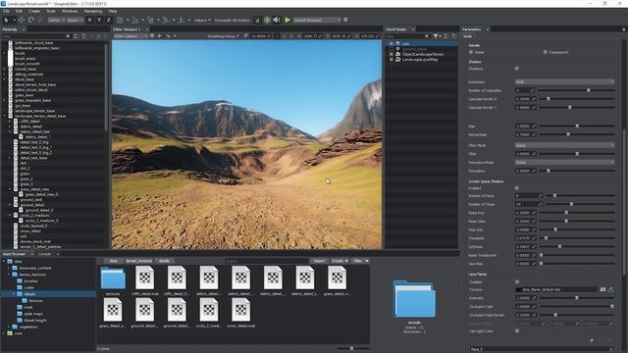Toggle LandscapeLayerMap node enabled checkbox
This screenshot has width=628, height=353.
click(x=392, y=59)
